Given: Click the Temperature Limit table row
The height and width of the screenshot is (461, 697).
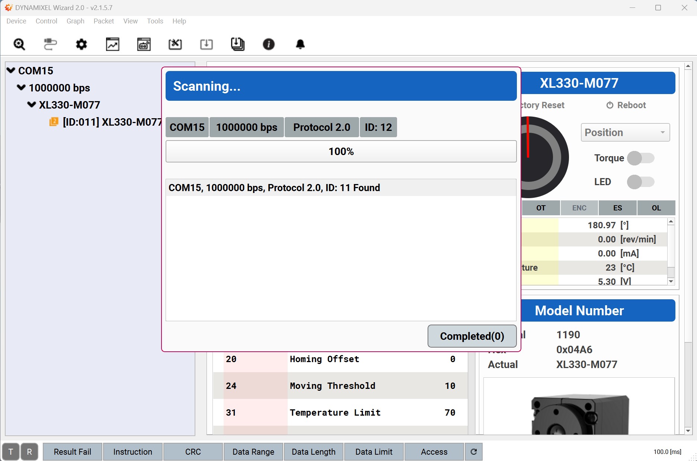Looking at the screenshot, I should 340,413.
